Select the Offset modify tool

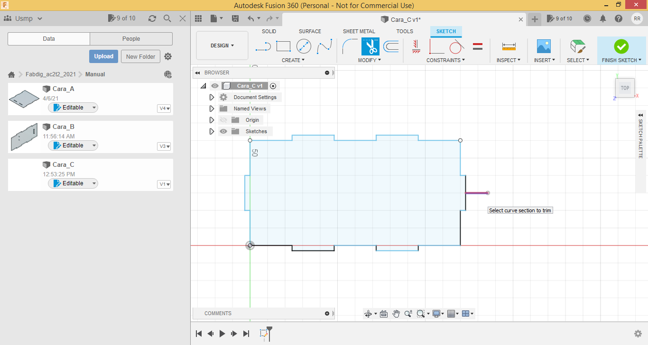click(391, 46)
